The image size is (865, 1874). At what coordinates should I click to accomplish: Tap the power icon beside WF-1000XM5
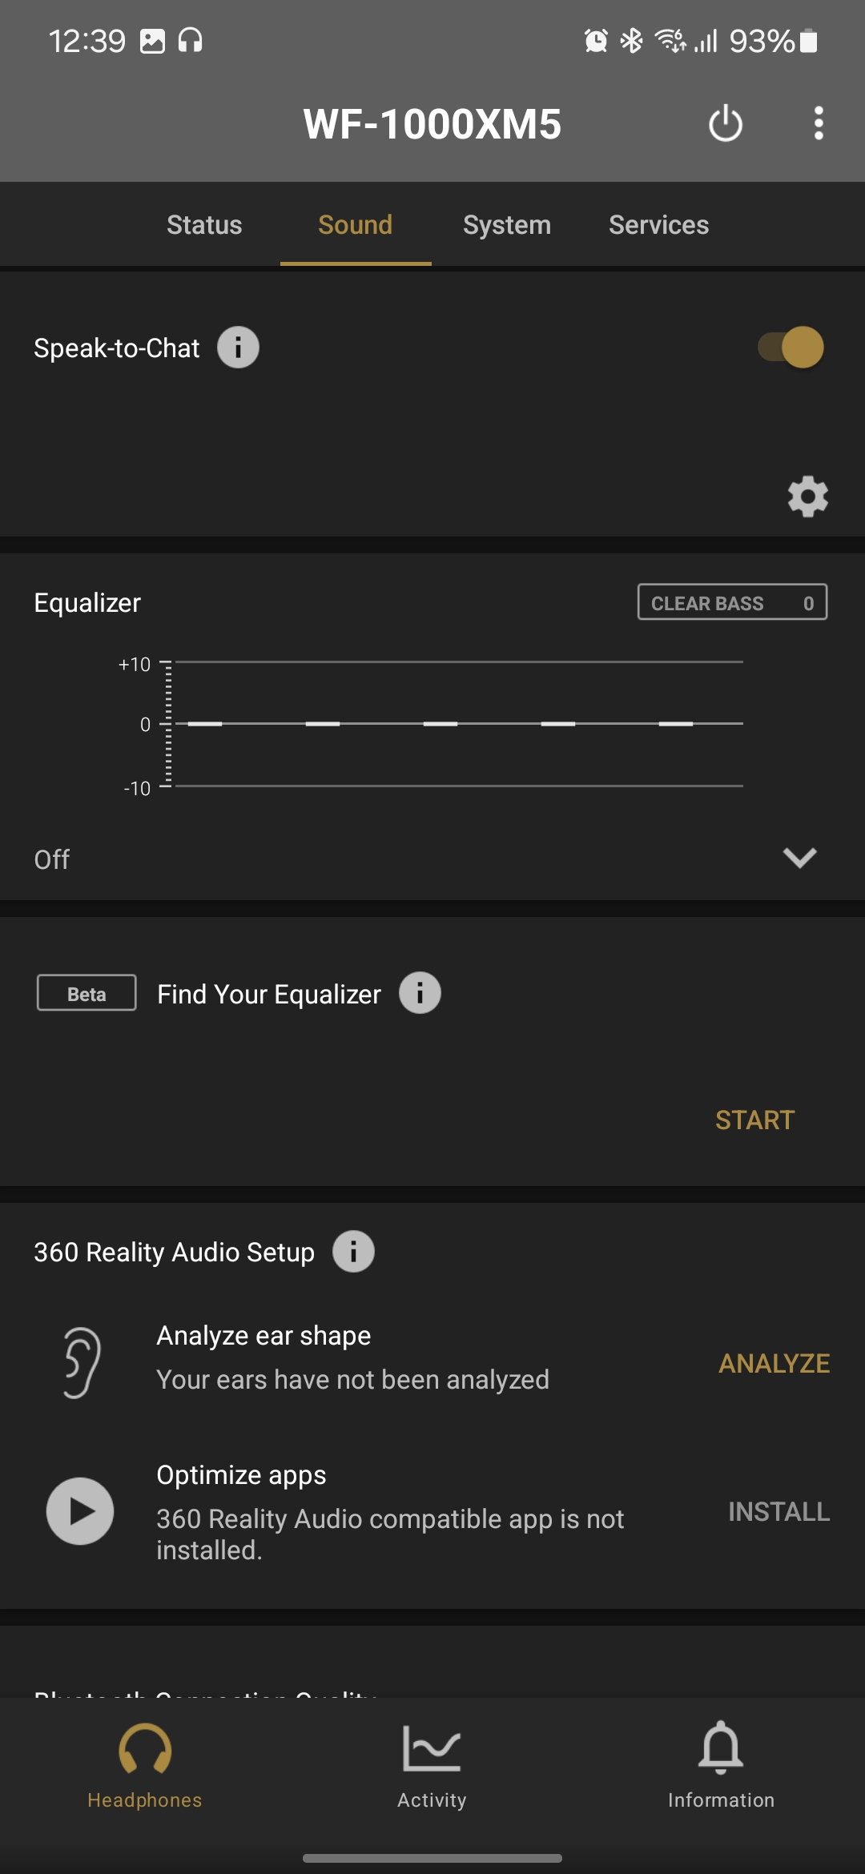(726, 124)
